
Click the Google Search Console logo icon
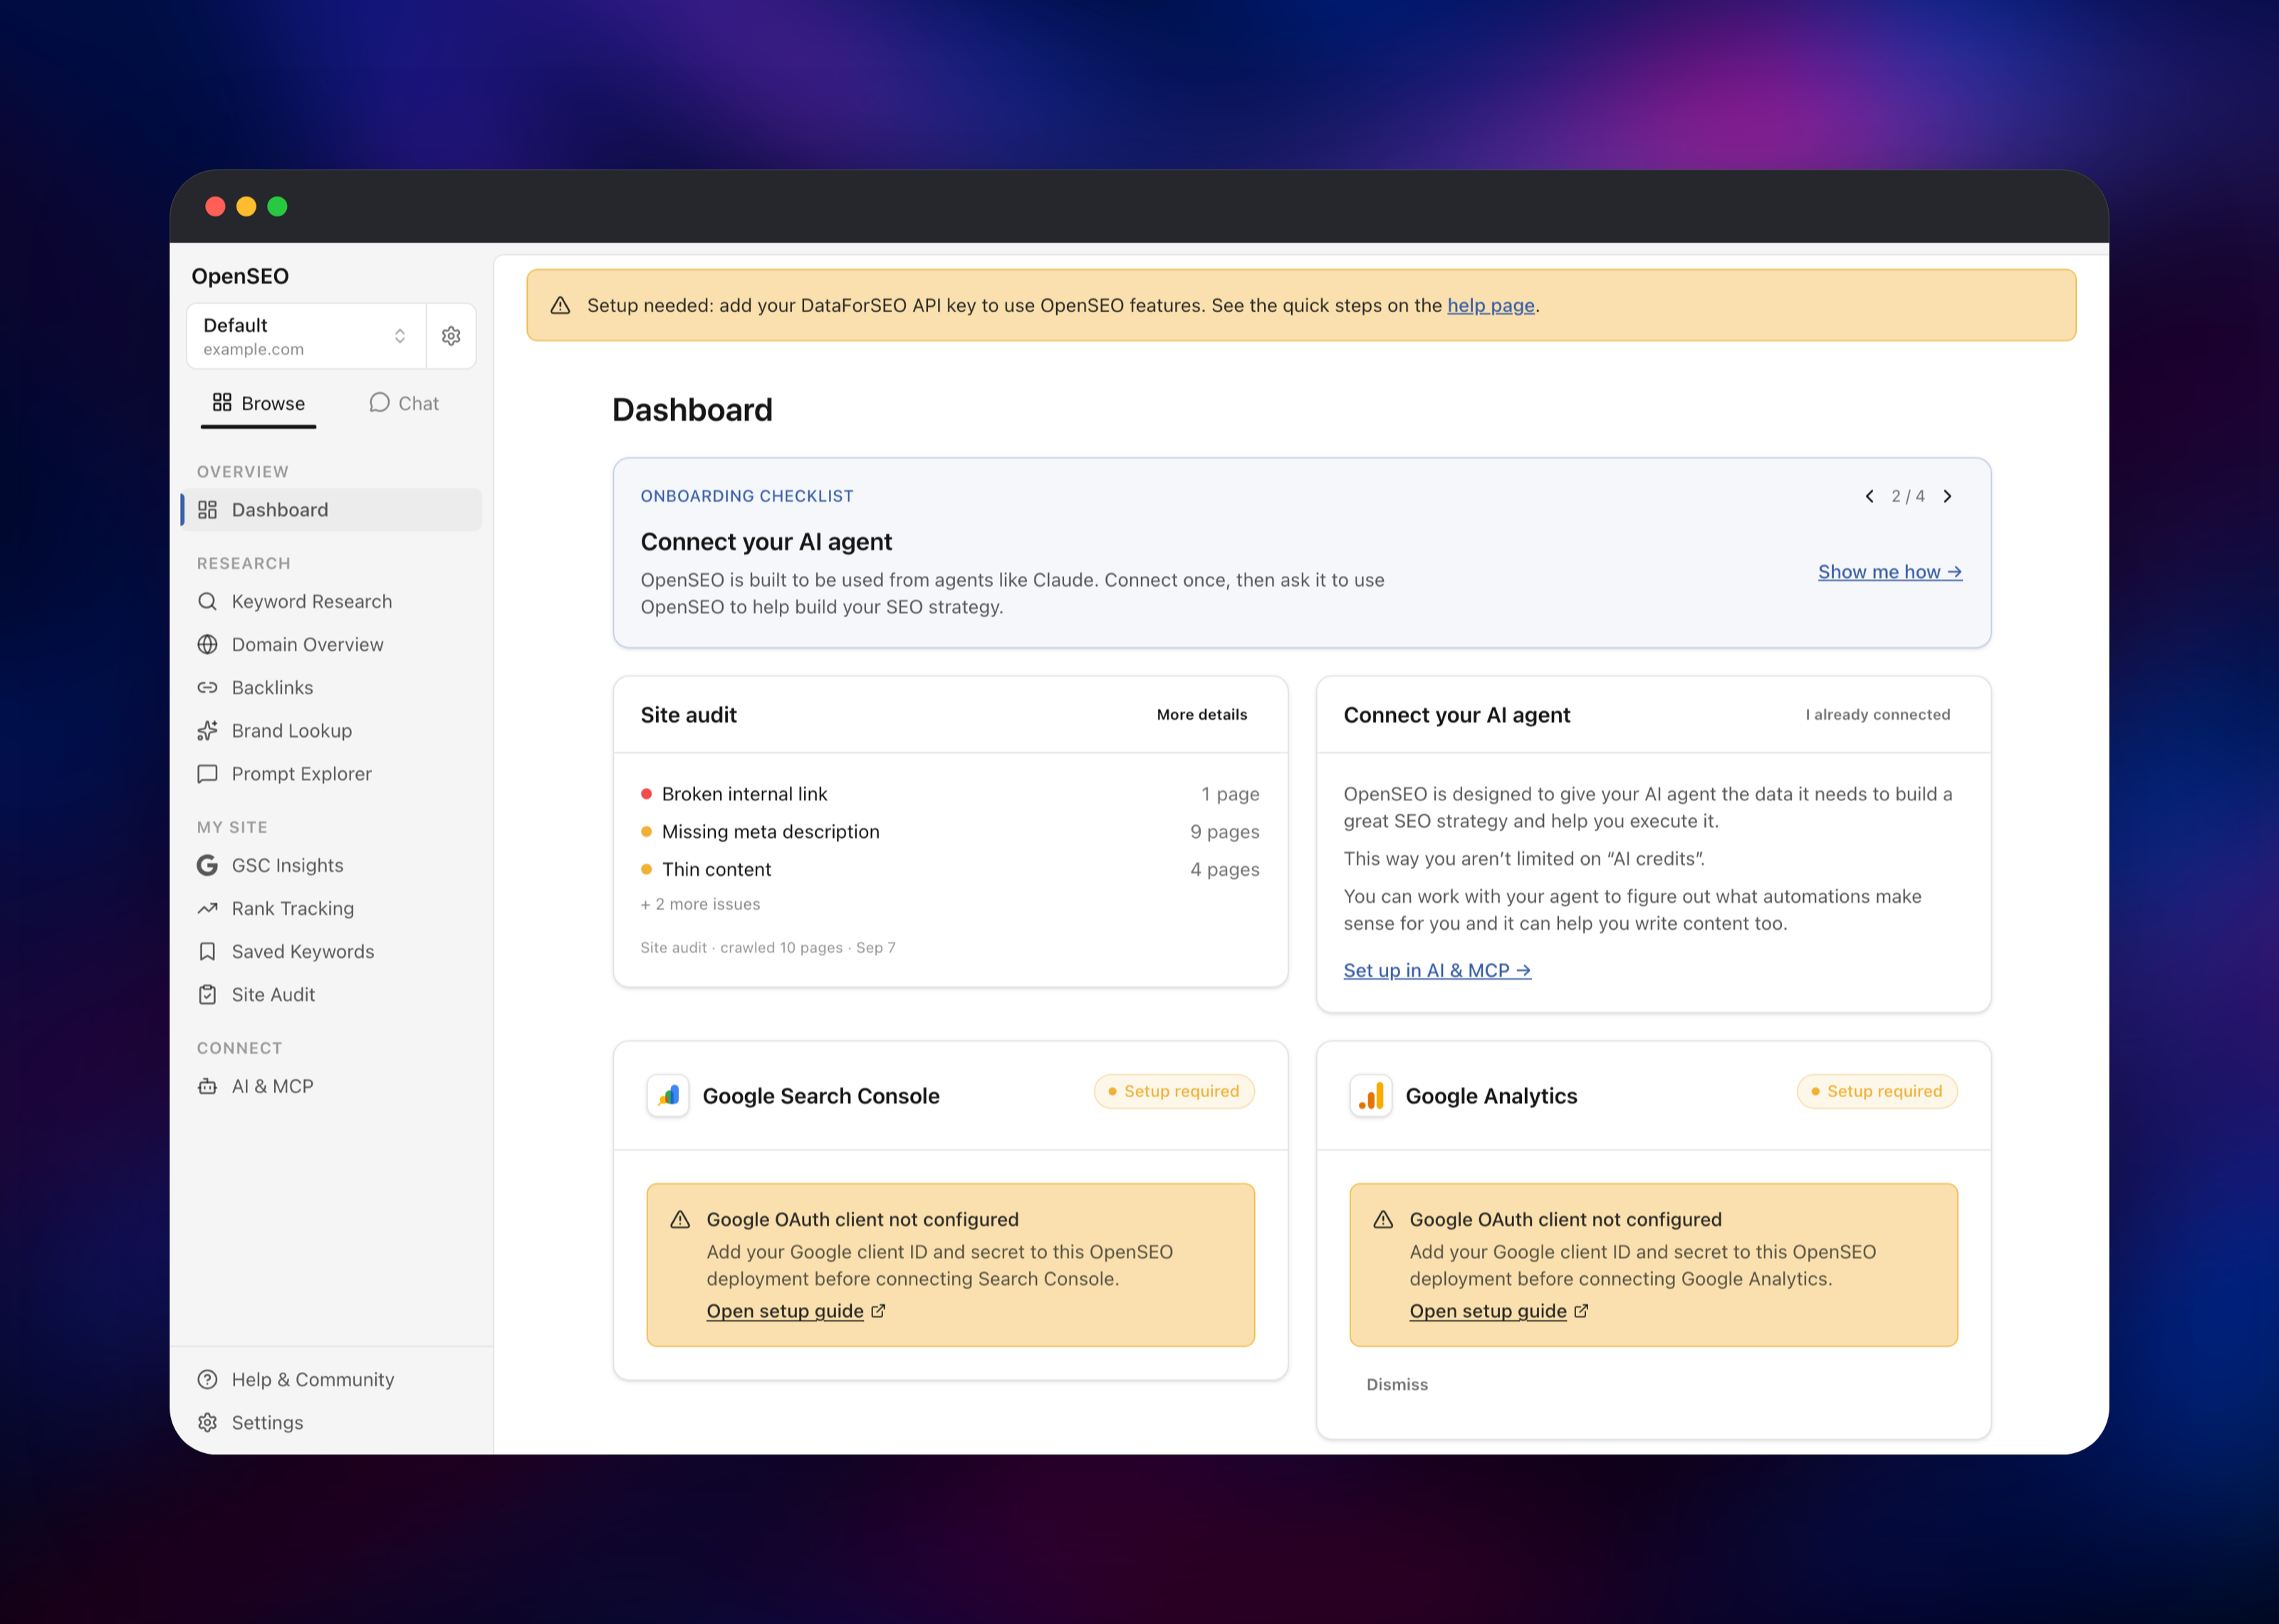click(x=668, y=1096)
